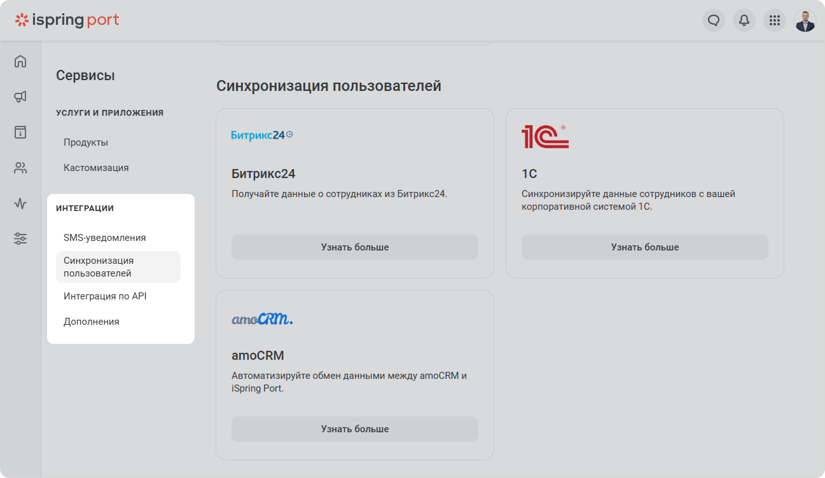Open the Users icon in sidebar

[x=20, y=168]
